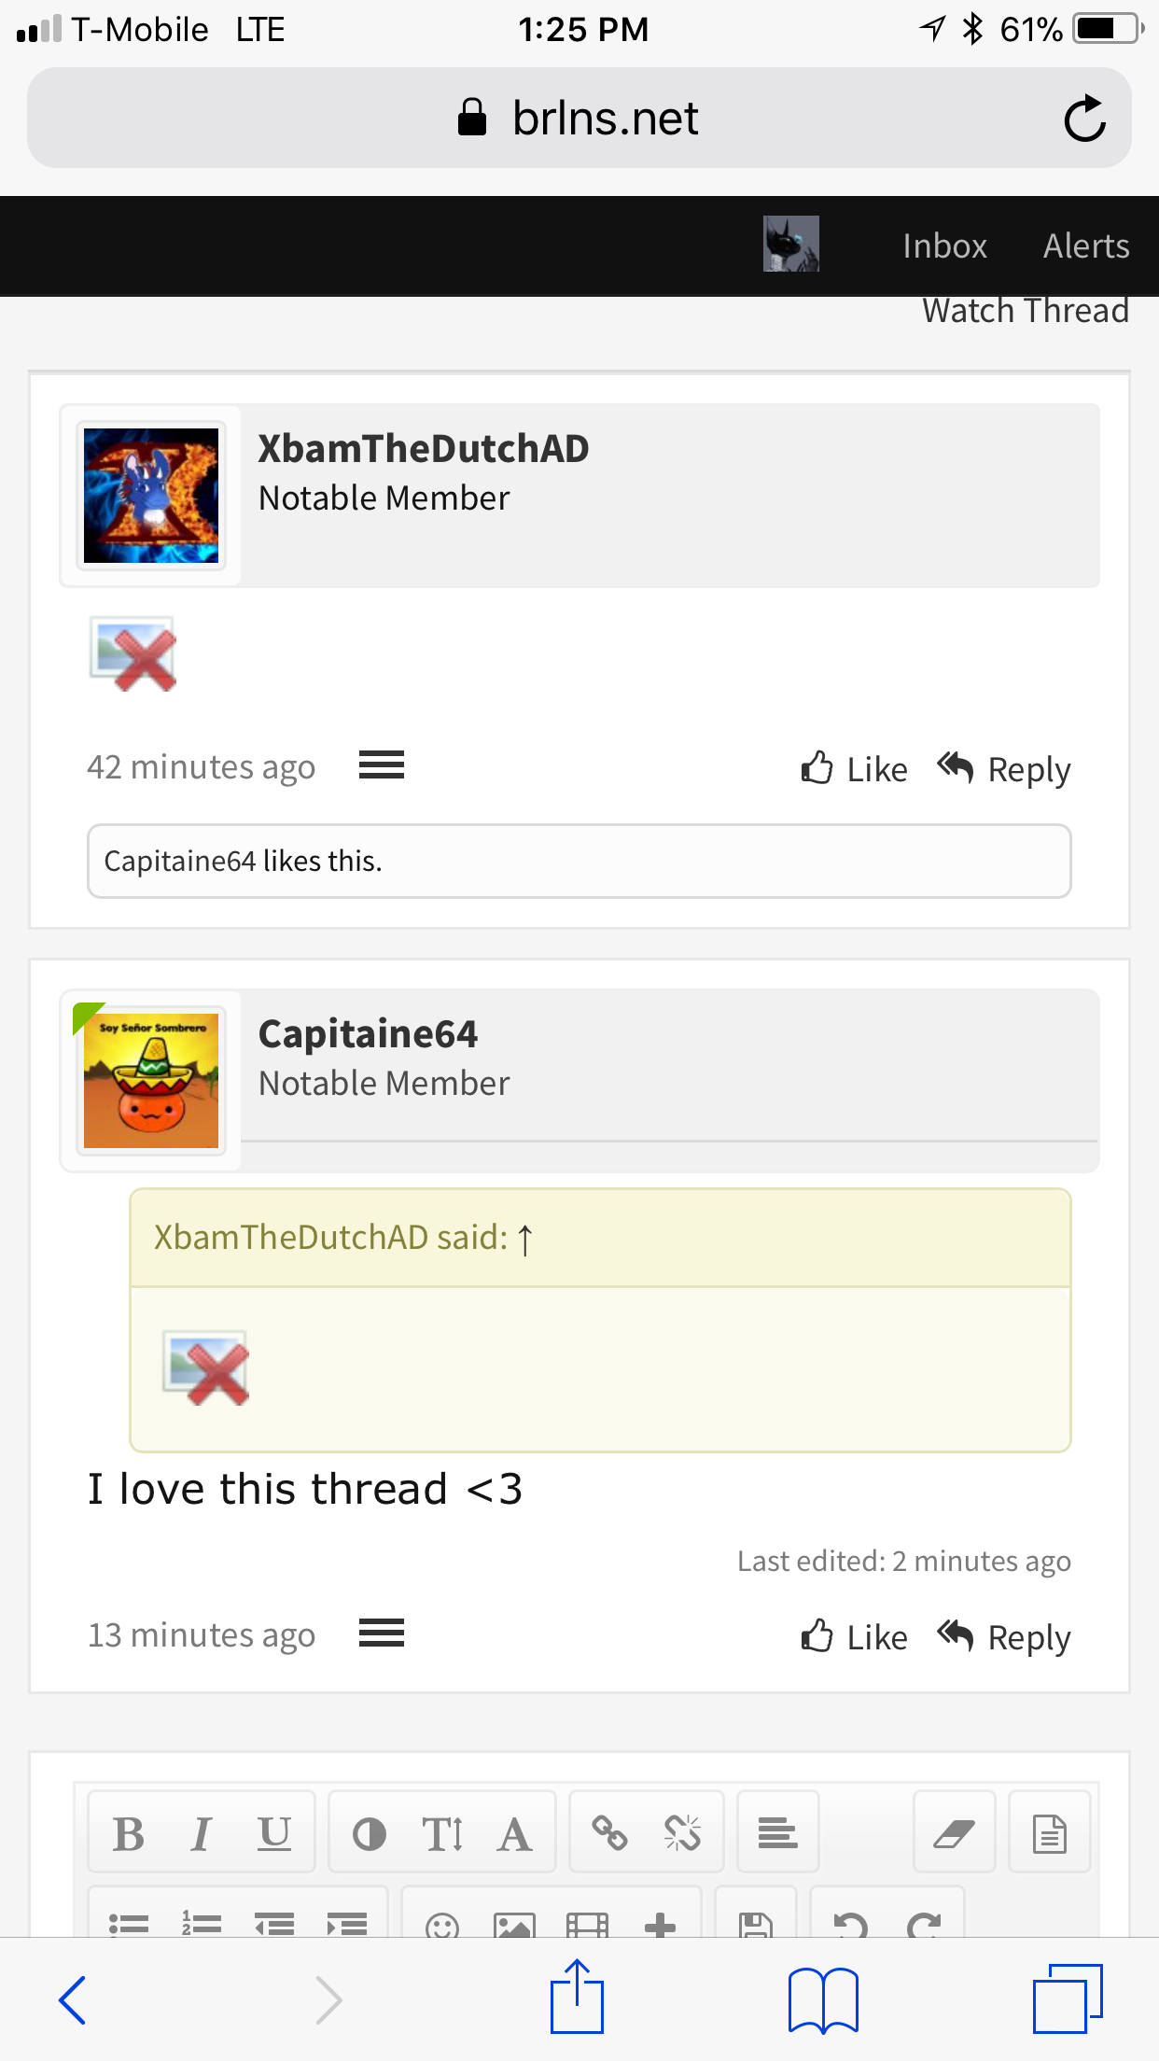Open the Alerts menu
This screenshot has height=2061, width=1159.
(x=1086, y=245)
